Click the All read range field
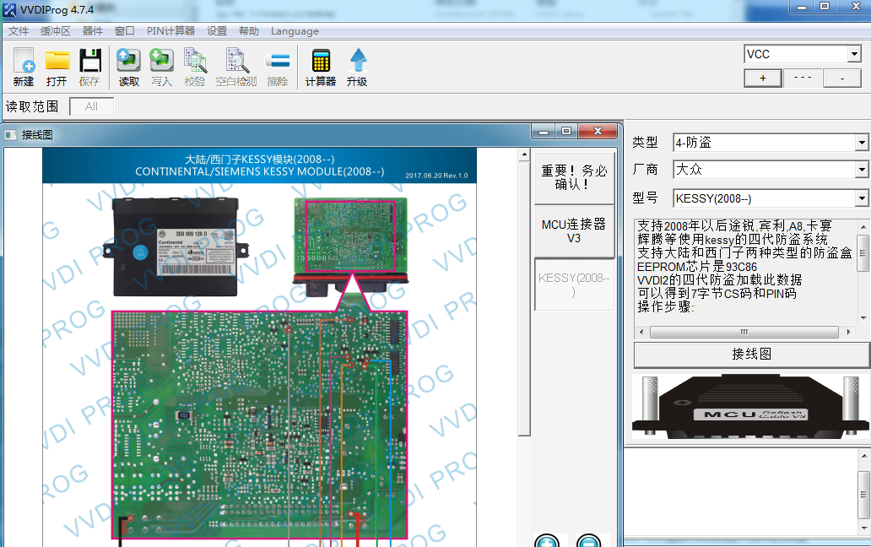The width and height of the screenshot is (871, 547). pos(91,106)
